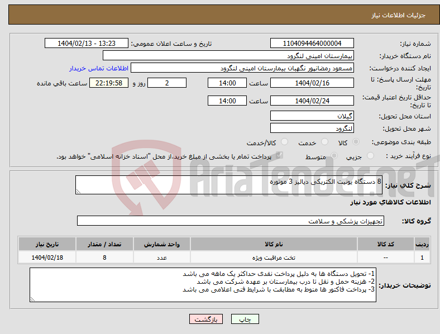Click the delivery province field گیلان
Image resolution: width=440 pixels, height=334 pixels.
pos(312,116)
